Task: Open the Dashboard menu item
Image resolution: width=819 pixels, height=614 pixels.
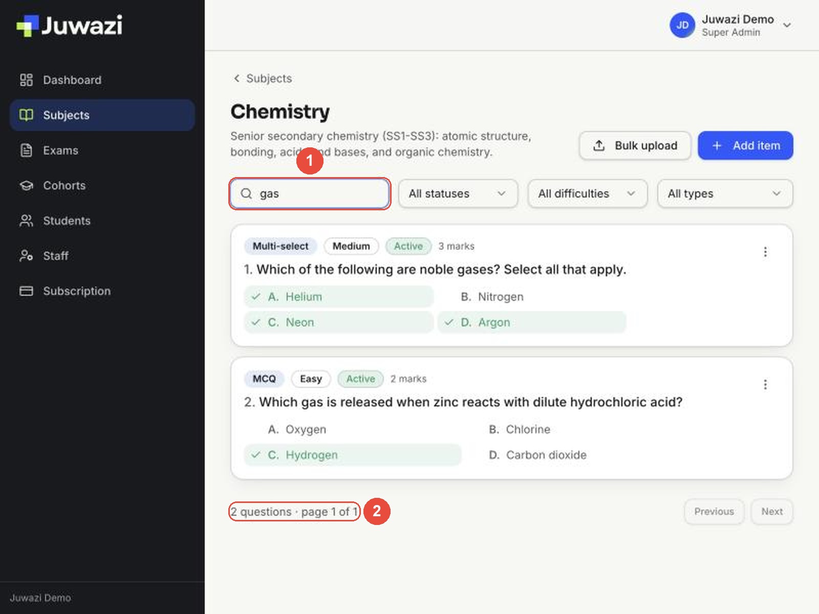Action: point(102,80)
